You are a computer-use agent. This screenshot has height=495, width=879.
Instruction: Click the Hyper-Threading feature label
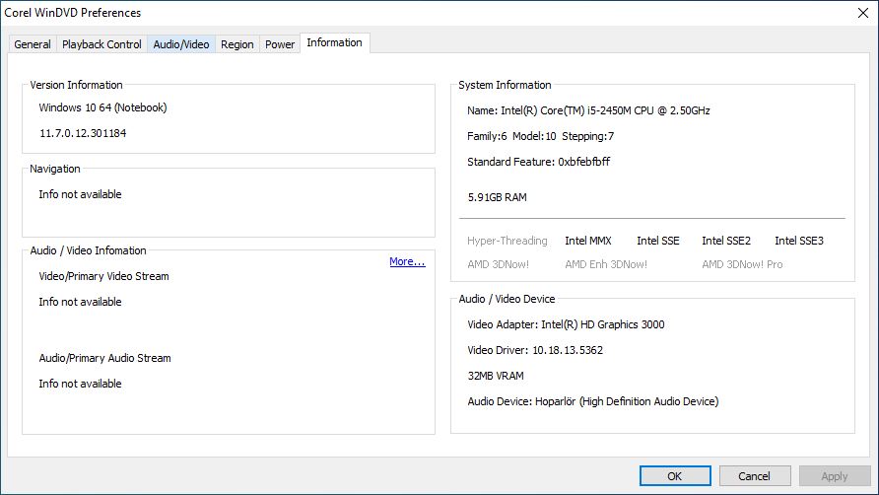[507, 241]
